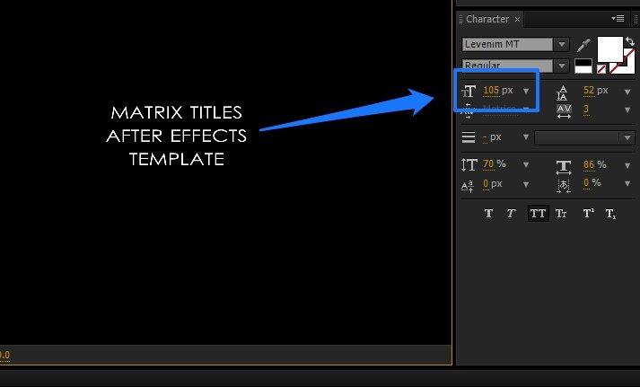Toggle Superscript

pyautogui.click(x=588, y=213)
